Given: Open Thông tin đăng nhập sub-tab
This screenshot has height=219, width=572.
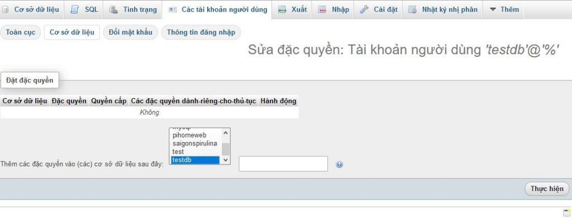Looking at the screenshot, I should point(201,32).
